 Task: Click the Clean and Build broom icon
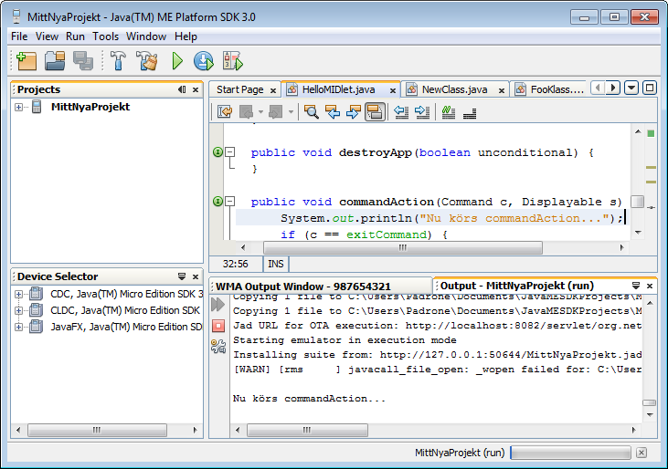click(147, 61)
